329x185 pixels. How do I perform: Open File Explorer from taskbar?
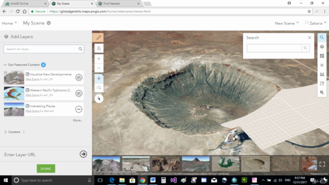[x=122, y=180]
